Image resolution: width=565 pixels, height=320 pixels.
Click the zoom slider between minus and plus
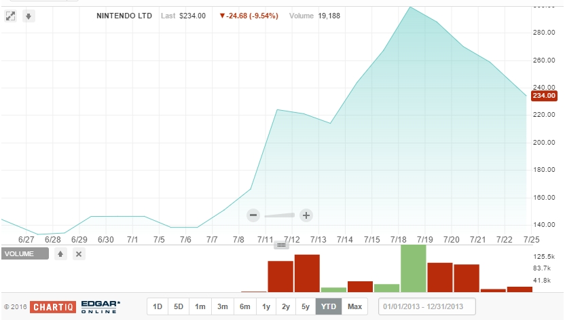pyautogui.click(x=280, y=215)
